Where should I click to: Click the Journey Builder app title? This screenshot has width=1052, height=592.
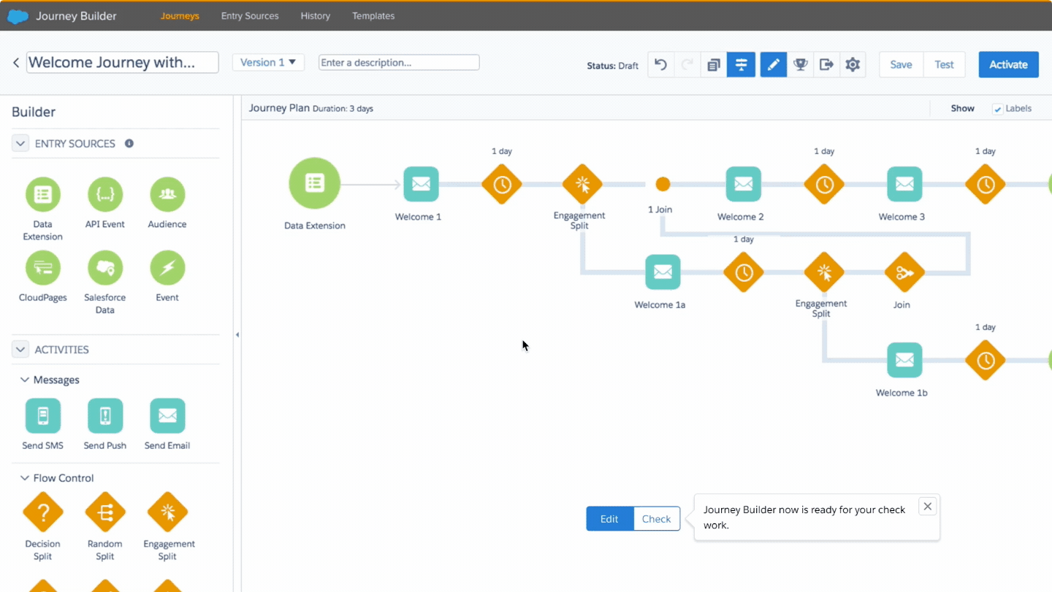click(76, 16)
